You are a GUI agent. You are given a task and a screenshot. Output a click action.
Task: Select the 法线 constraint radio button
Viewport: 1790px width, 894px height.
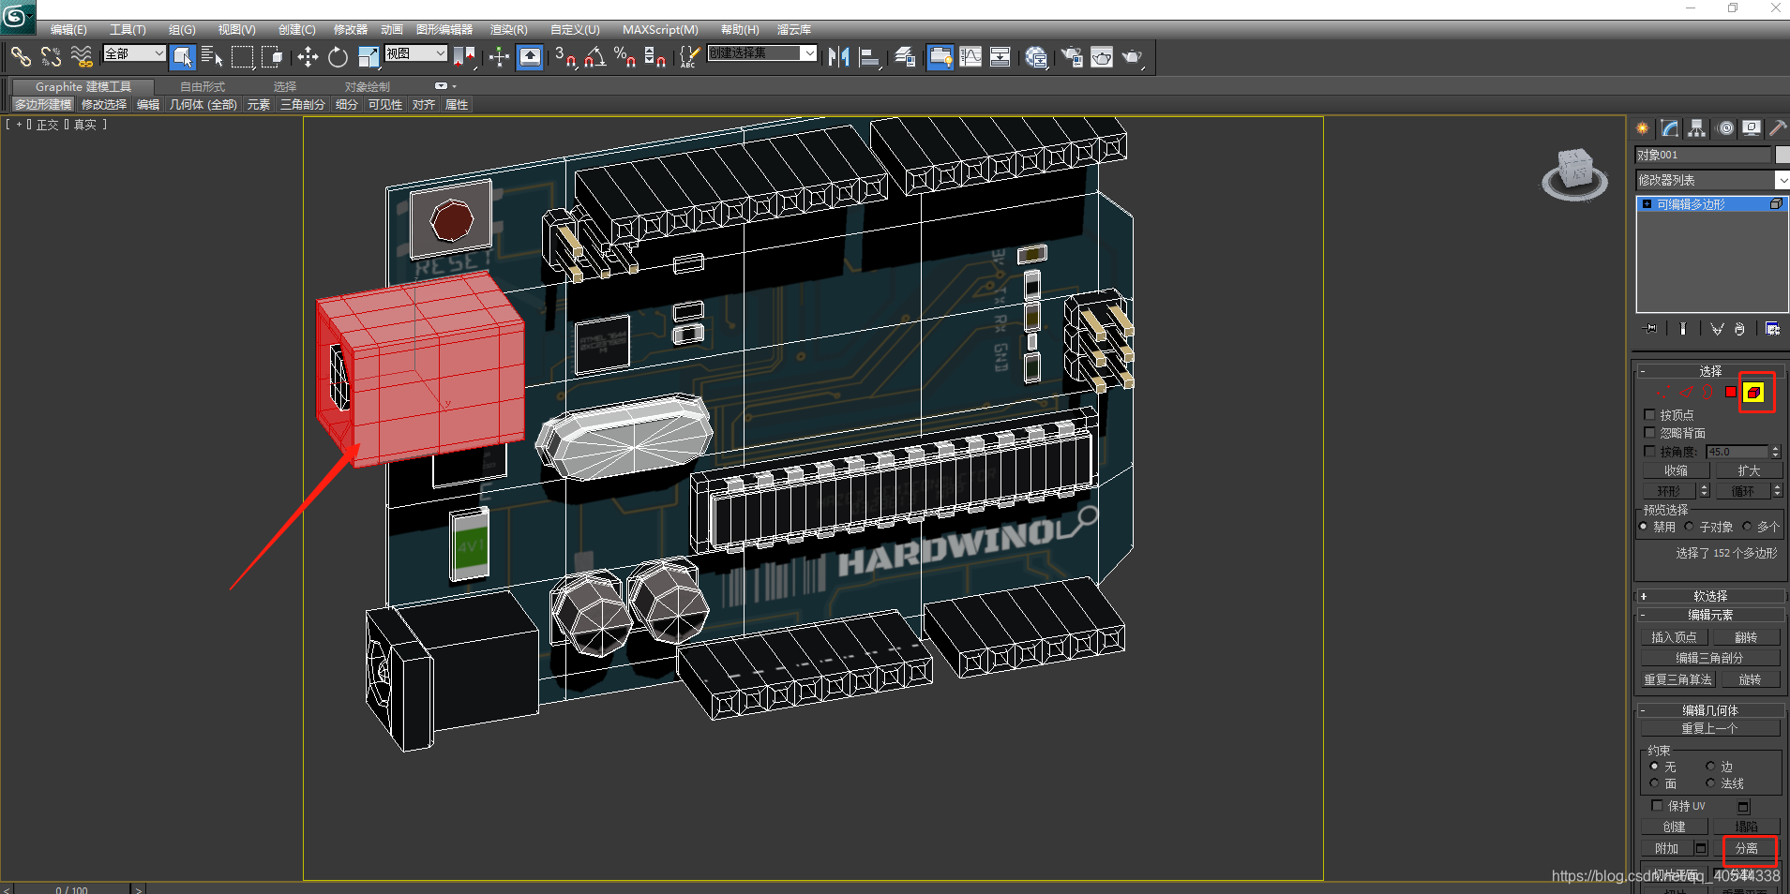1710,783
